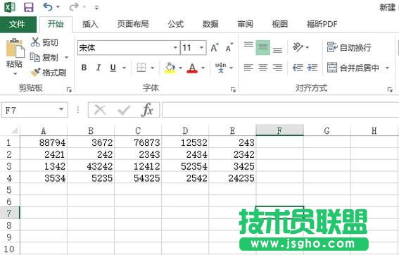Viewport: 399px width, 255px height.
Task: Click the Format Painter (格式刷) brush icon
Action: tap(35, 73)
